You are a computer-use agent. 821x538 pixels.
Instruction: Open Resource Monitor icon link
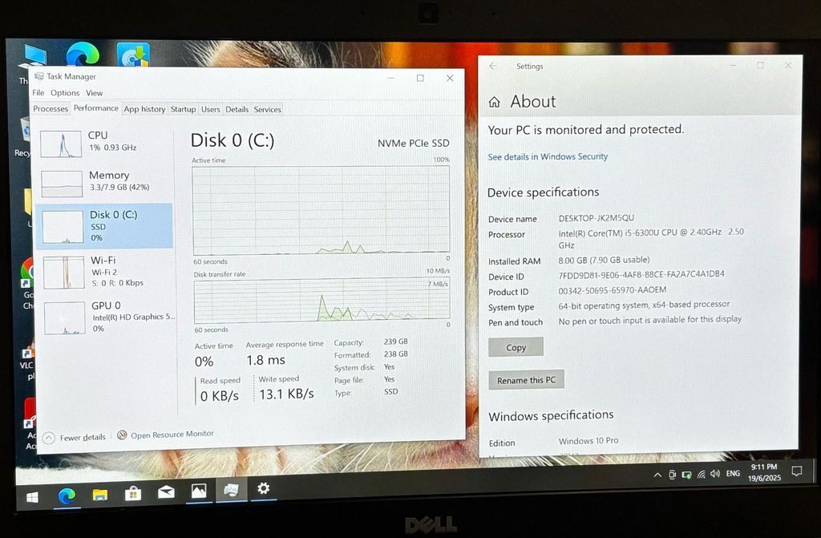[x=122, y=435]
